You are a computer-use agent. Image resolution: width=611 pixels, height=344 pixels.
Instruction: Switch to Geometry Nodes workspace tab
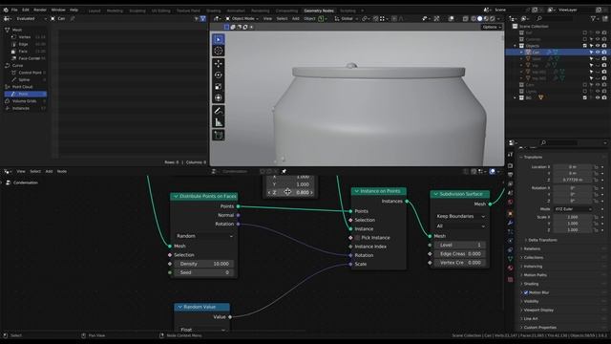319,11
